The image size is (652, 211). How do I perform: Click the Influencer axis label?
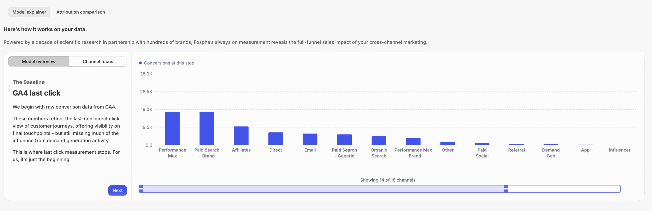(619, 150)
